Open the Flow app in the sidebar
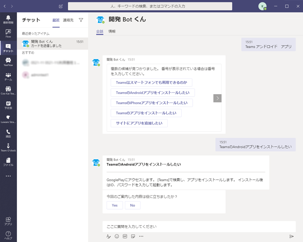303x242 pixels. click(8, 34)
